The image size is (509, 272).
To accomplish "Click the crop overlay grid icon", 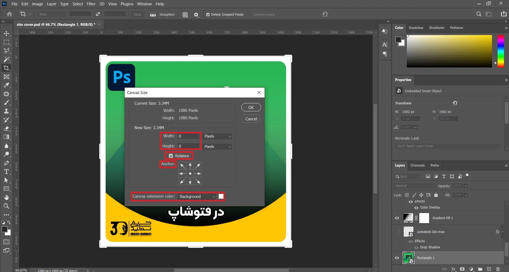I will pyautogui.click(x=185, y=15).
